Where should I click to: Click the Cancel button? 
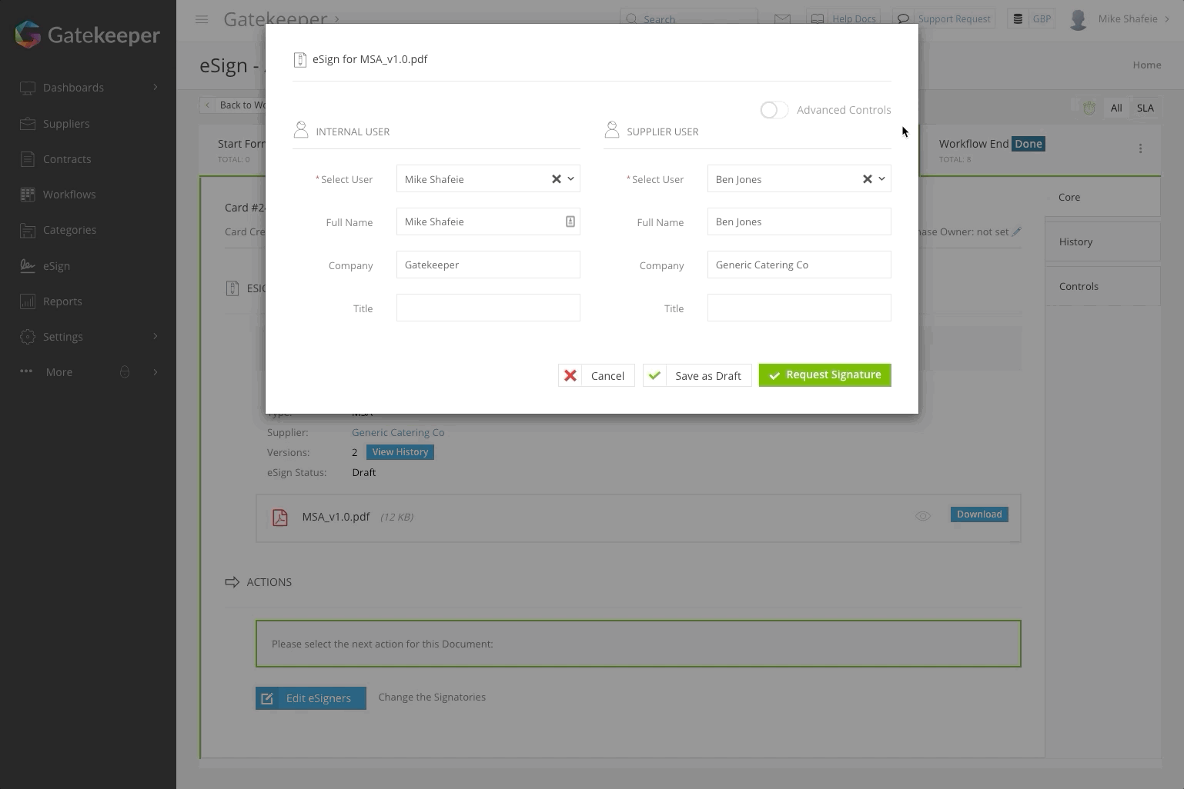[x=597, y=375]
